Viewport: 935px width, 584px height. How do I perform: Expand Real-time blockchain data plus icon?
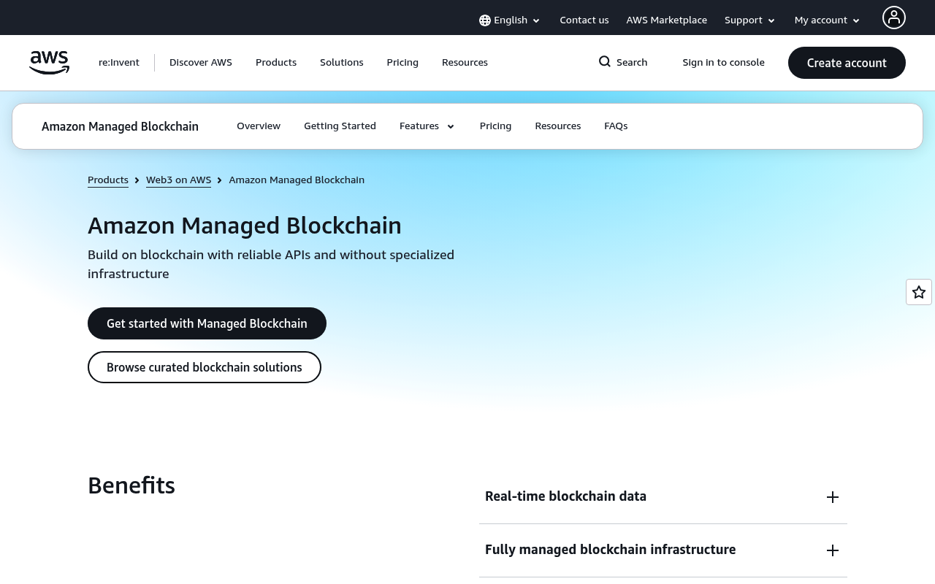[833, 497]
